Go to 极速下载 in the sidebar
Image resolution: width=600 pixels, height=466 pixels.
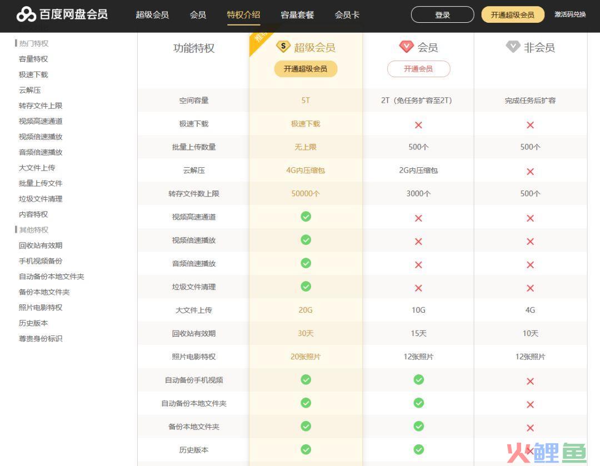(x=33, y=74)
